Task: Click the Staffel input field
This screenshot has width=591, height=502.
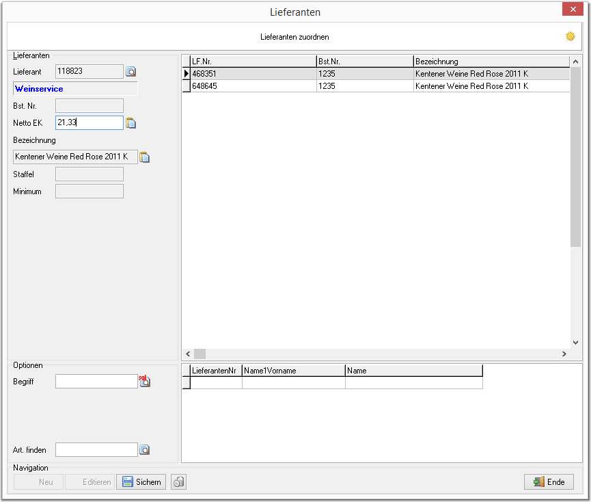Action: pyautogui.click(x=90, y=174)
